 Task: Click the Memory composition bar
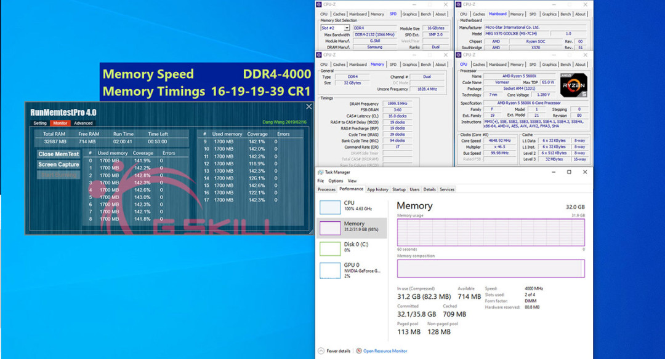(491, 269)
